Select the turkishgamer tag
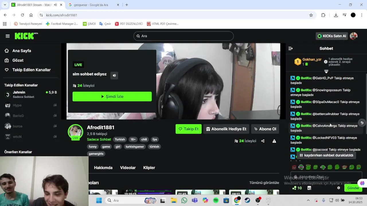Image resolution: width=367 pixels, height=206 pixels. 135,146
